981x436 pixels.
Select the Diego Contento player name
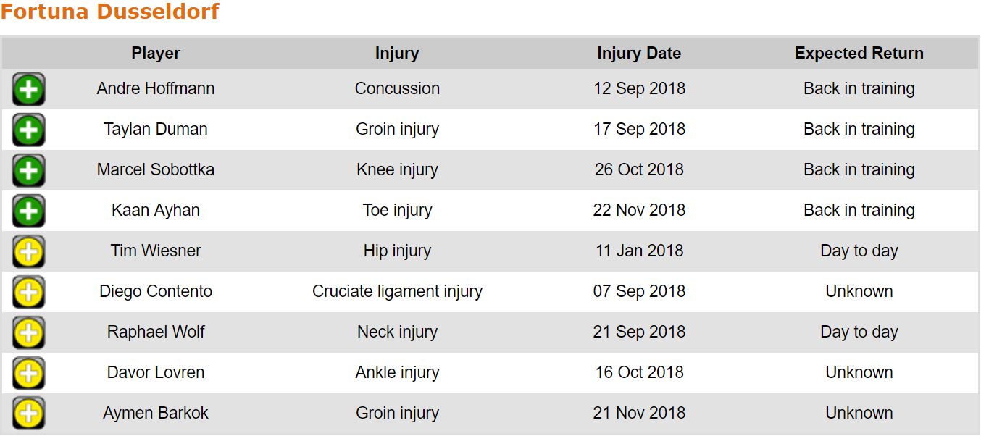pos(156,291)
